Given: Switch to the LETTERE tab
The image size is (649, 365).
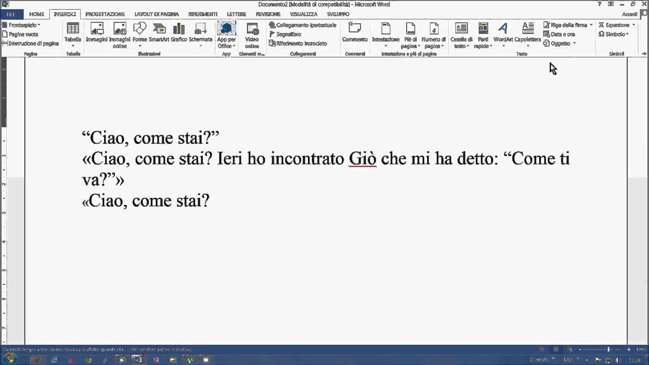Looking at the screenshot, I should click(x=236, y=14).
